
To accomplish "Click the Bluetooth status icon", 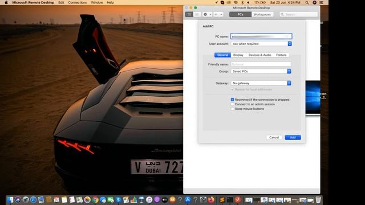I will [x=242, y=2].
